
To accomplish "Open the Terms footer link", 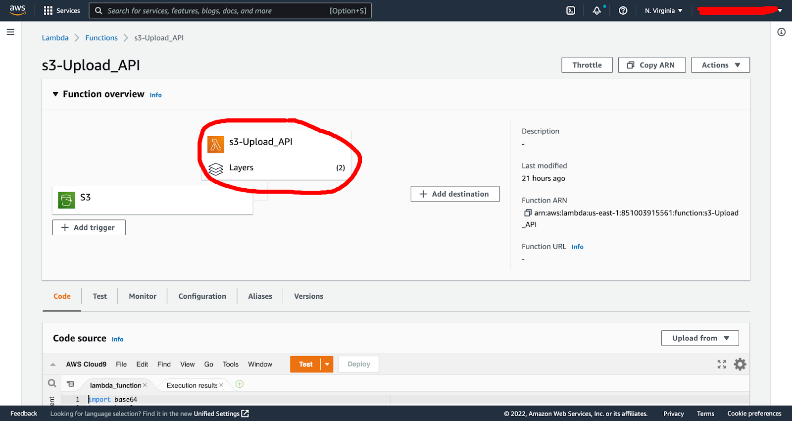I will [705, 414].
